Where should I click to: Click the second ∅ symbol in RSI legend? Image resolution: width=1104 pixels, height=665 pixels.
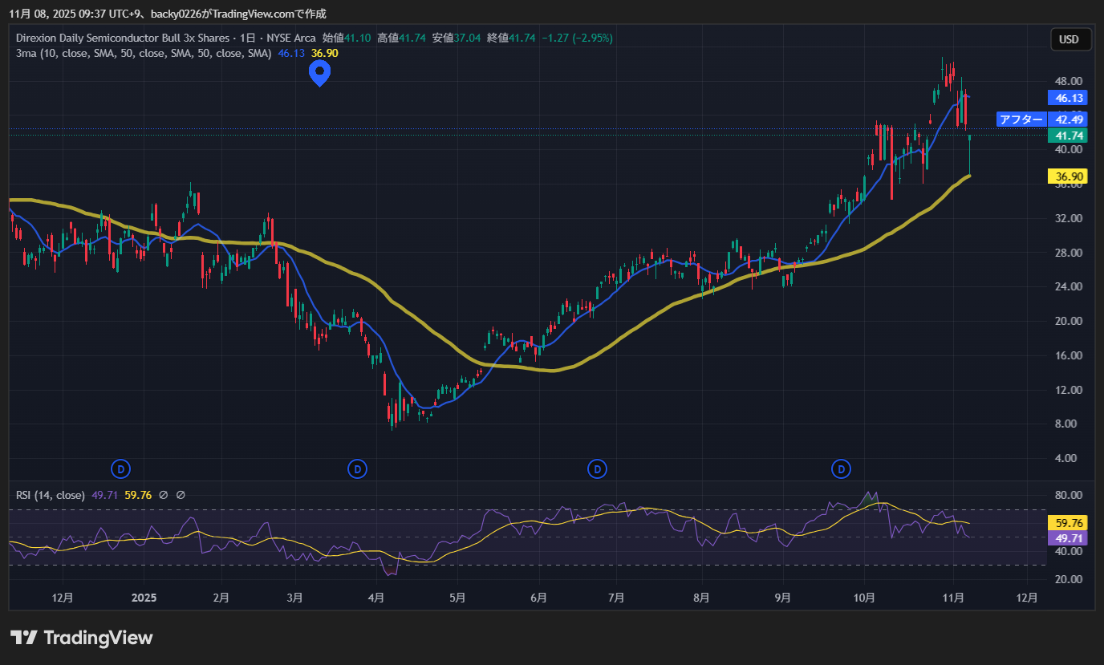(x=181, y=496)
